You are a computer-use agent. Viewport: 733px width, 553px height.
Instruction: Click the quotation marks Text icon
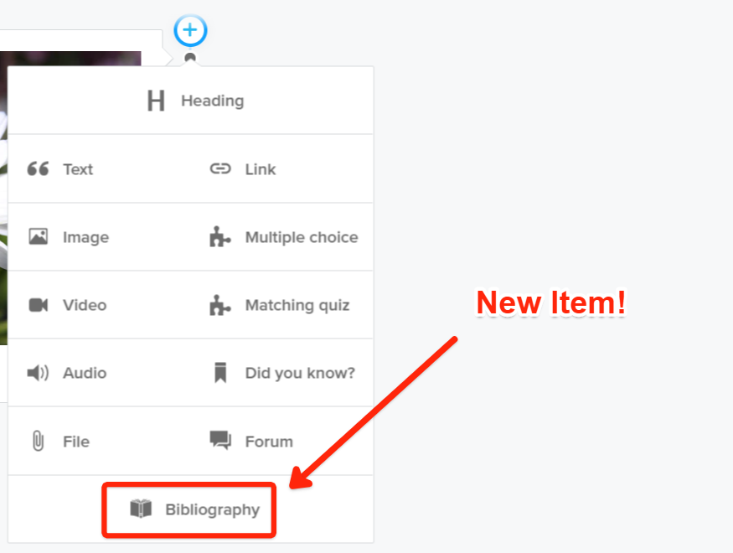(x=38, y=168)
